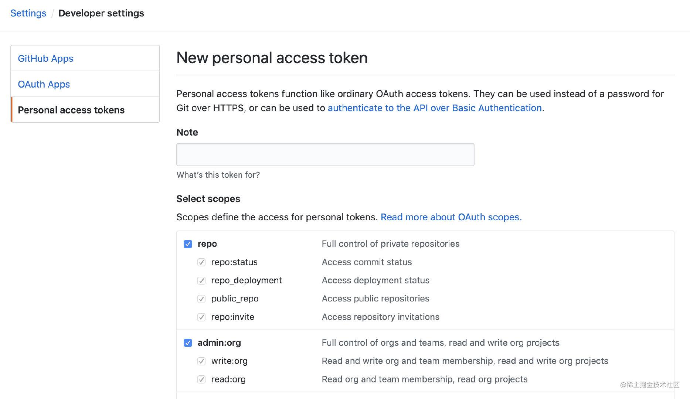Open GitHub Apps in the sidebar
The width and height of the screenshot is (690, 399).
pyautogui.click(x=85, y=58)
